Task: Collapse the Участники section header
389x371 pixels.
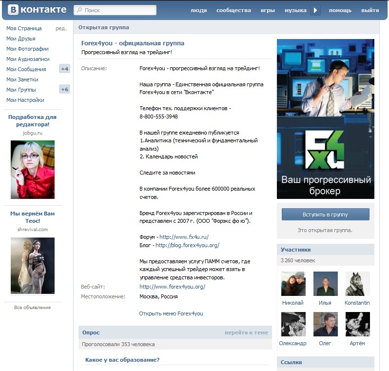Action: click(295, 250)
